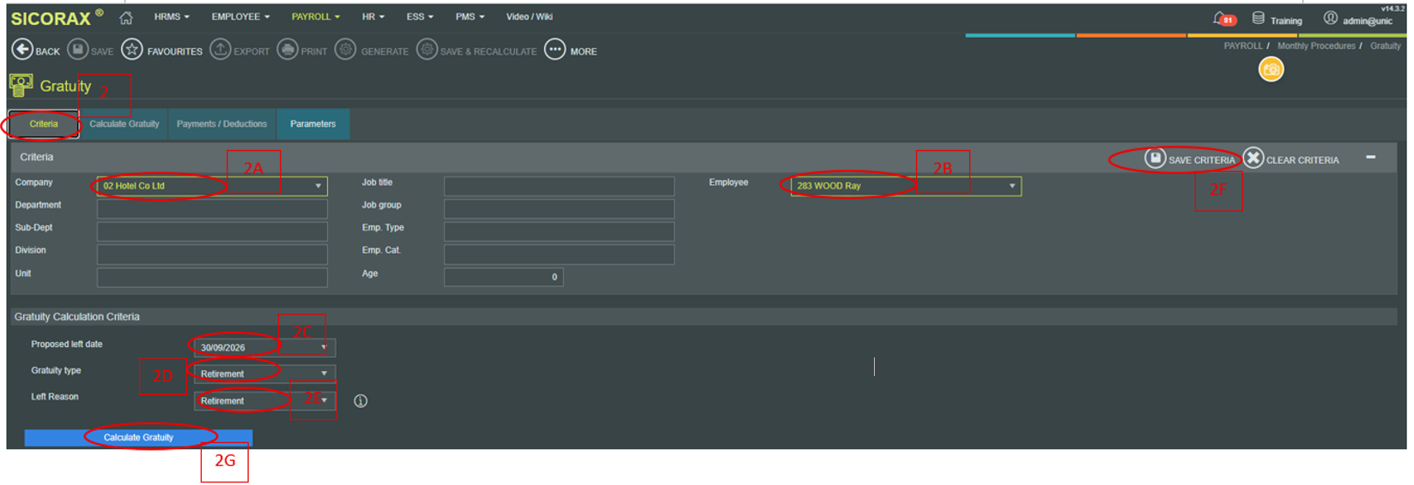Switch to the Criteria tab
This screenshot has width=1414, height=485.
coord(44,124)
